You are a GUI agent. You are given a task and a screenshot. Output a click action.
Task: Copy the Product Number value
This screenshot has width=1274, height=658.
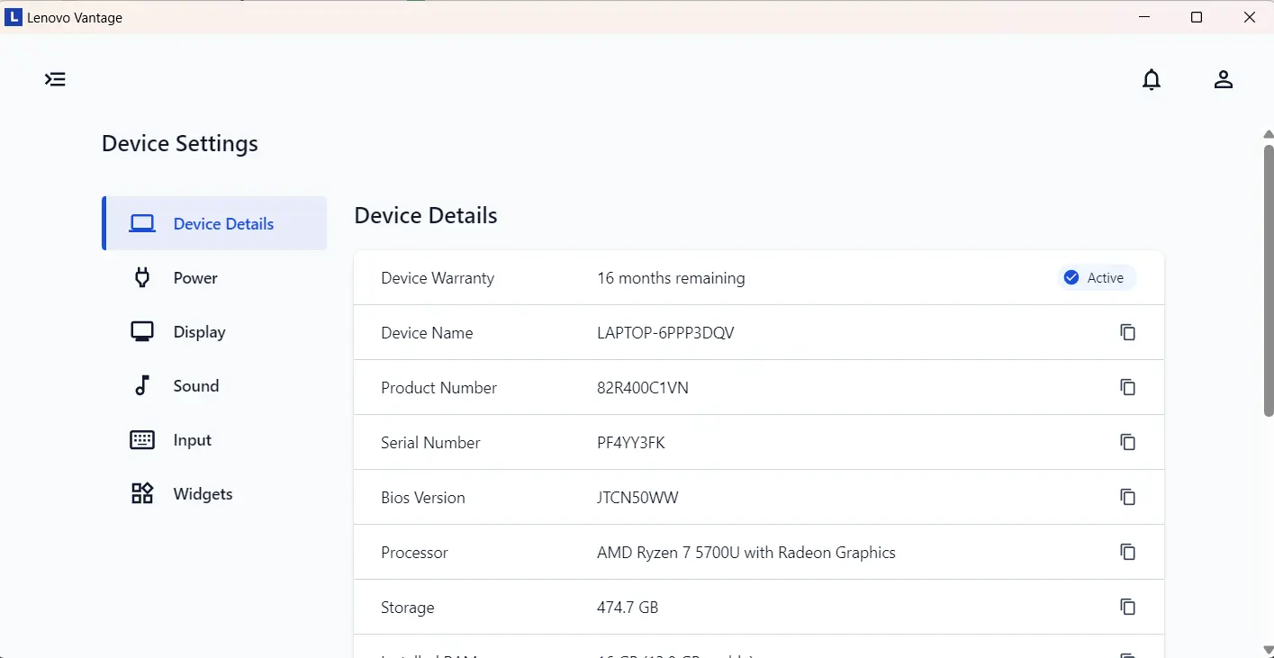pos(1127,387)
